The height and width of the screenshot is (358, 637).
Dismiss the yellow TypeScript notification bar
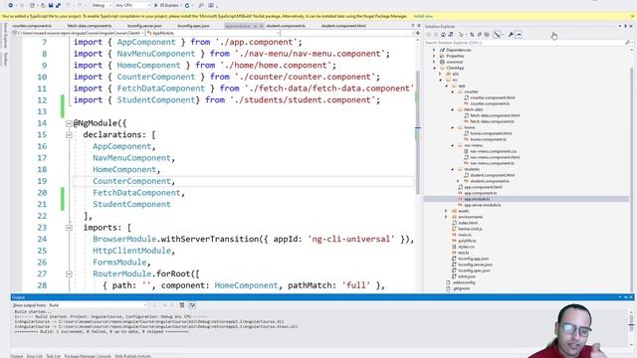tap(633, 16)
